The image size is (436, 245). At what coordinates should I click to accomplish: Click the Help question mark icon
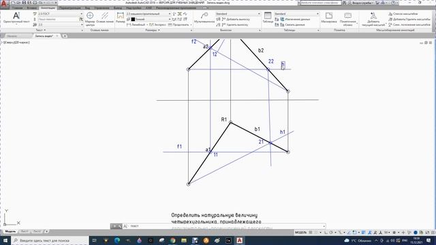(393, 3)
